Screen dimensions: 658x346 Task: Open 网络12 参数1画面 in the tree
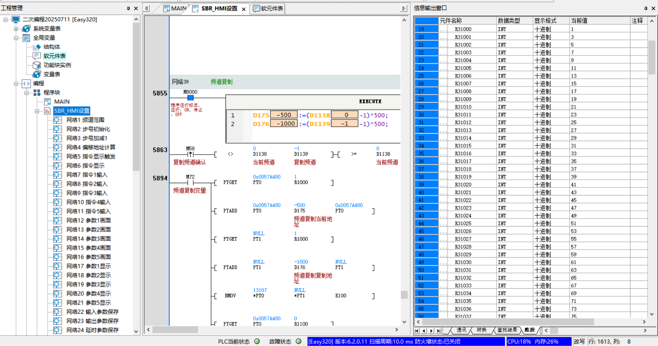[88, 220]
